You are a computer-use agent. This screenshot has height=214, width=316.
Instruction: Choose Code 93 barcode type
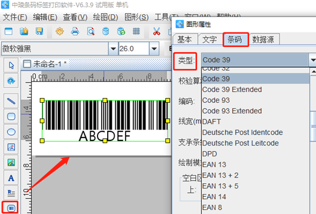pyautogui.click(x=256, y=100)
